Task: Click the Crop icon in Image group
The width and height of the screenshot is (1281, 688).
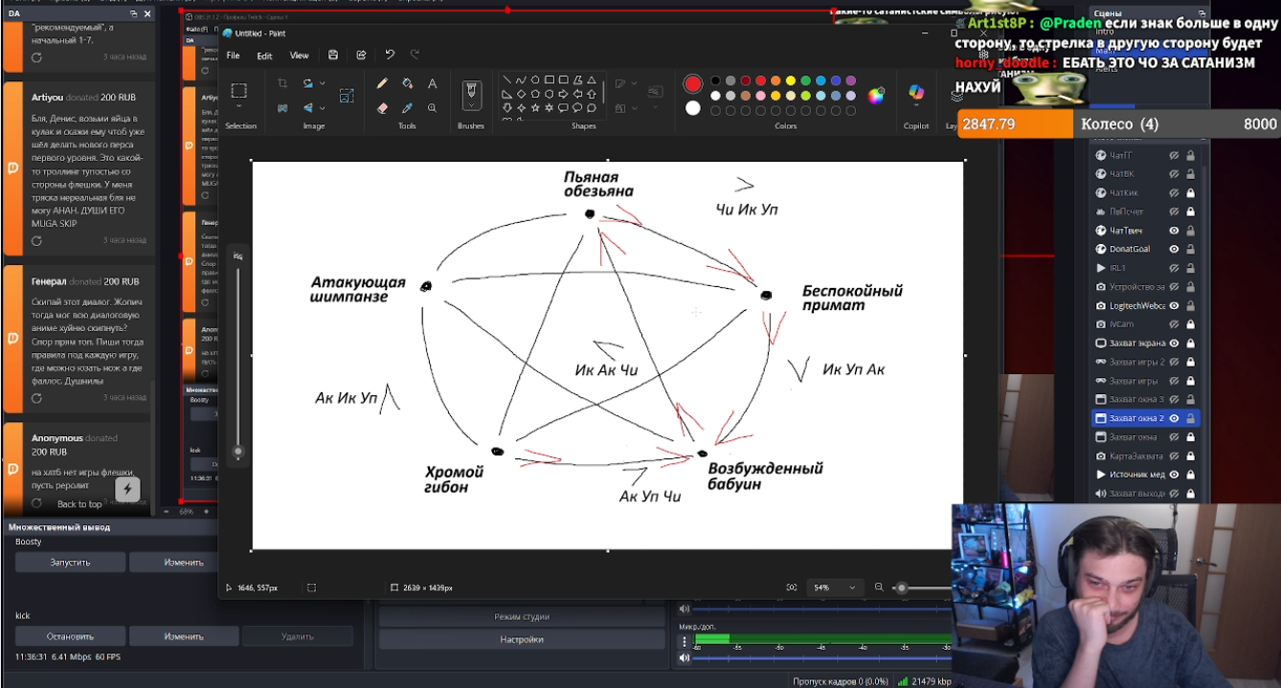Action: point(282,83)
